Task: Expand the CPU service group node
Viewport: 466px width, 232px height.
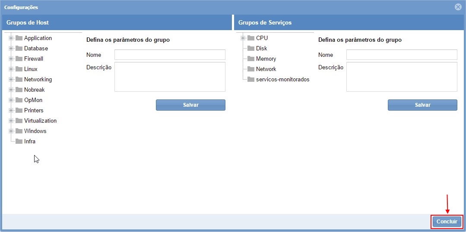Action: [x=243, y=38]
